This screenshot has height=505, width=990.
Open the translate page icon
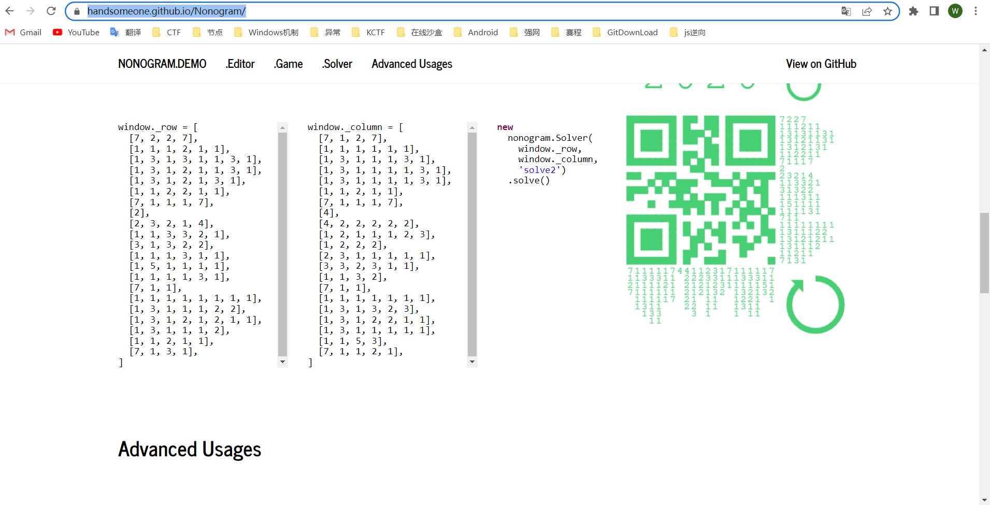(x=846, y=11)
